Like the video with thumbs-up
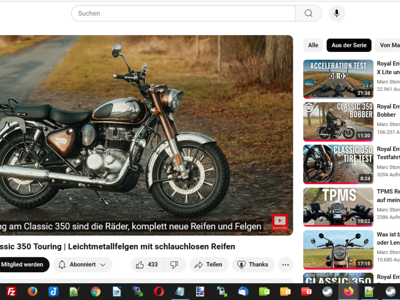This screenshot has height=300, width=400. point(147,265)
